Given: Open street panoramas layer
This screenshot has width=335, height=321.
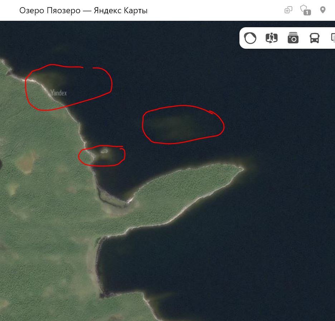Looking at the screenshot, I should [x=272, y=38].
